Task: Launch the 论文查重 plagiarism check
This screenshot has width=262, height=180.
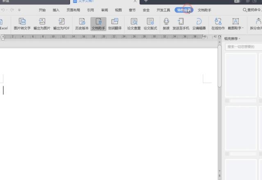Action: point(134,24)
